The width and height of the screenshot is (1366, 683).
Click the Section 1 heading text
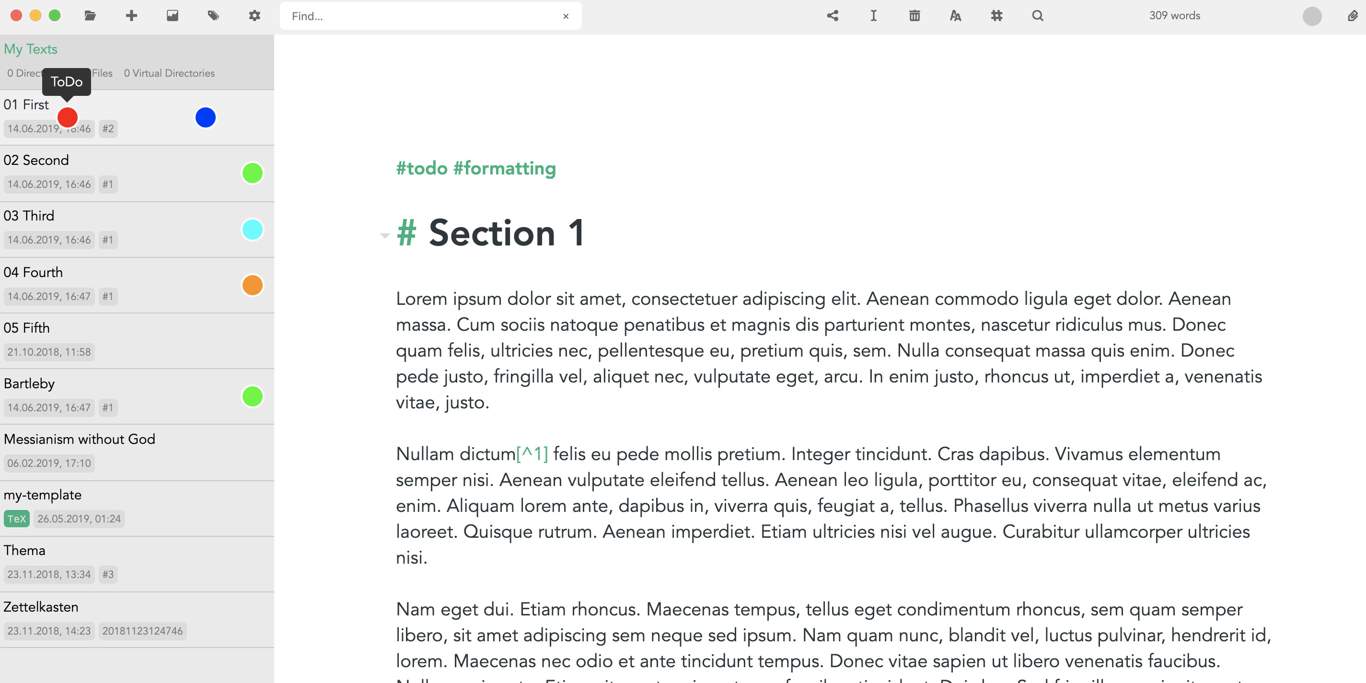[507, 232]
